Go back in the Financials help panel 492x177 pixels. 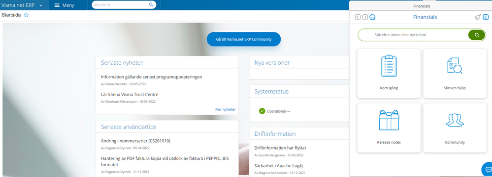(358, 17)
